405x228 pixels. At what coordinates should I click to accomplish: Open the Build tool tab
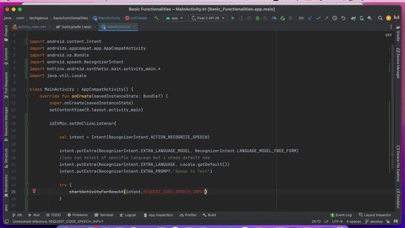click(x=209, y=215)
